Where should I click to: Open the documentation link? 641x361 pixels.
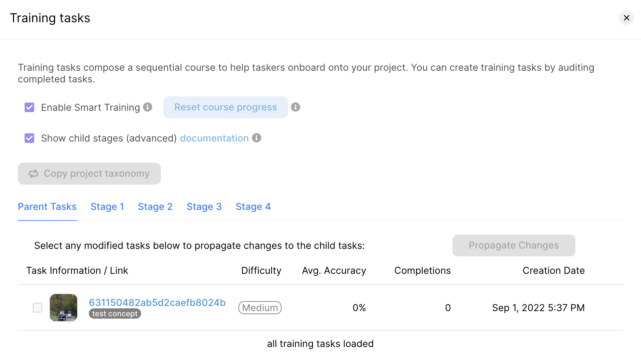click(x=214, y=138)
